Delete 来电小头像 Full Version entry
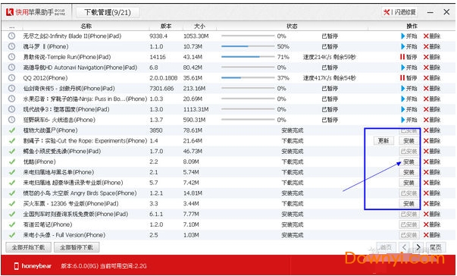This screenshot has height=276, width=457. [x=432, y=235]
